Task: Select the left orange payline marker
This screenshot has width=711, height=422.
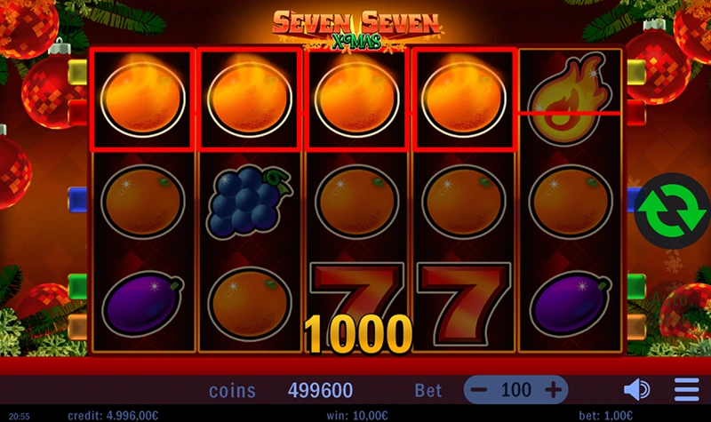Action: click(77, 327)
